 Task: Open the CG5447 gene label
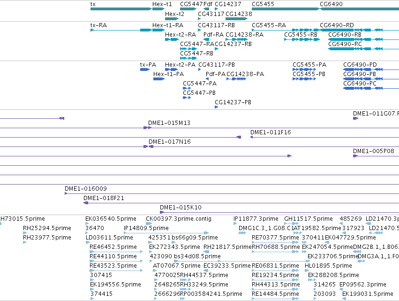coord(191,4)
